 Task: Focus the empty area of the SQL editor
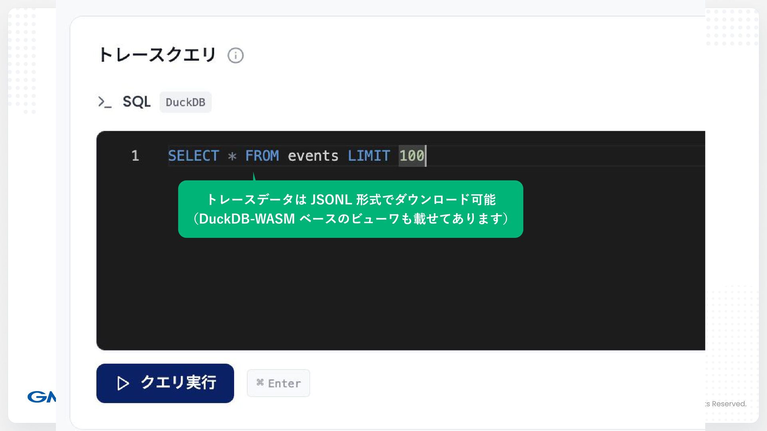[399, 295]
